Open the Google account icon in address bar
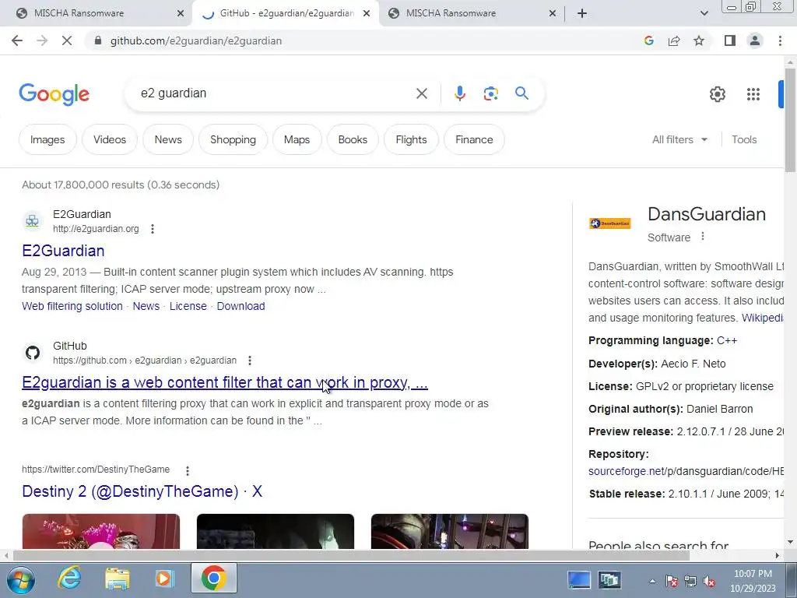 (x=648, y=40)
